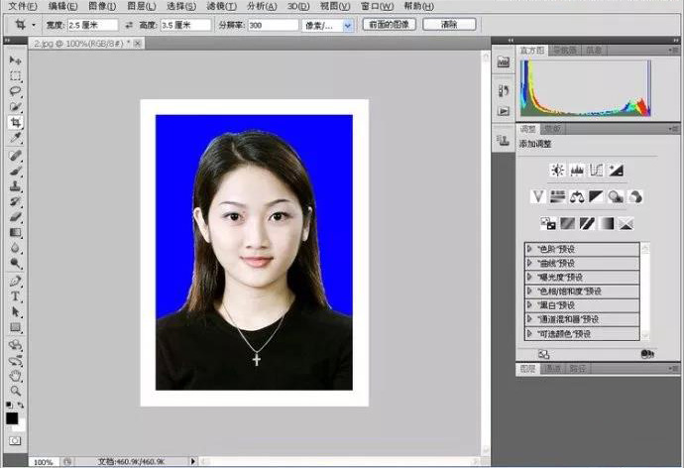Toggle Quick Mask mode in the toolbox
This screenshot has height=468, width=684.
[15, 438]
